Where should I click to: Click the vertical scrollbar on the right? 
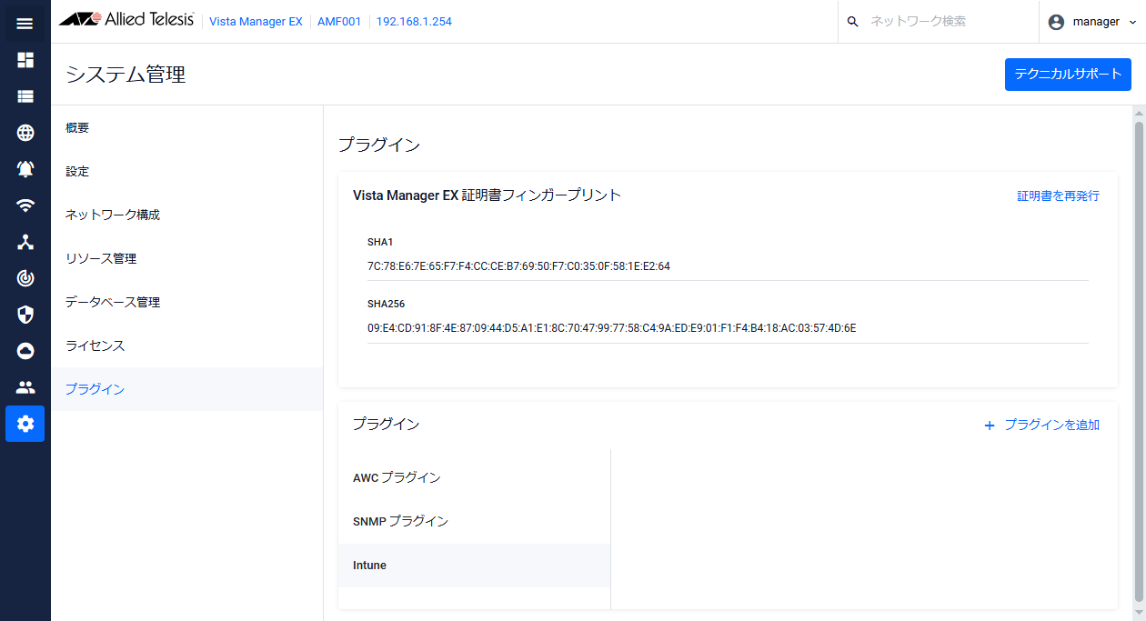coord(1139,362)
